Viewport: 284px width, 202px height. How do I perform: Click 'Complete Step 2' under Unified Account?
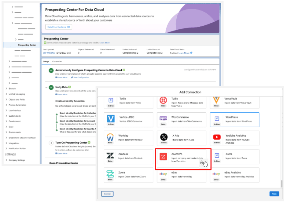(154, 53)
